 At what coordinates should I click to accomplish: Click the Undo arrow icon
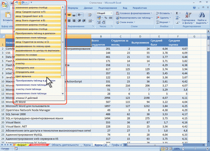point(17,3)
